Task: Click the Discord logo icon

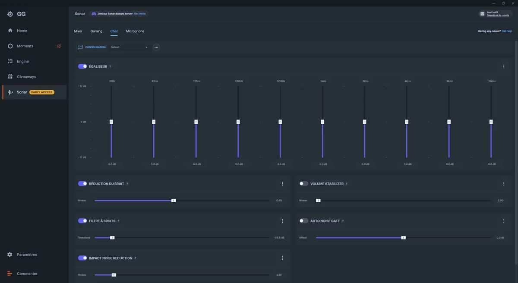Action: pos(94,14)
